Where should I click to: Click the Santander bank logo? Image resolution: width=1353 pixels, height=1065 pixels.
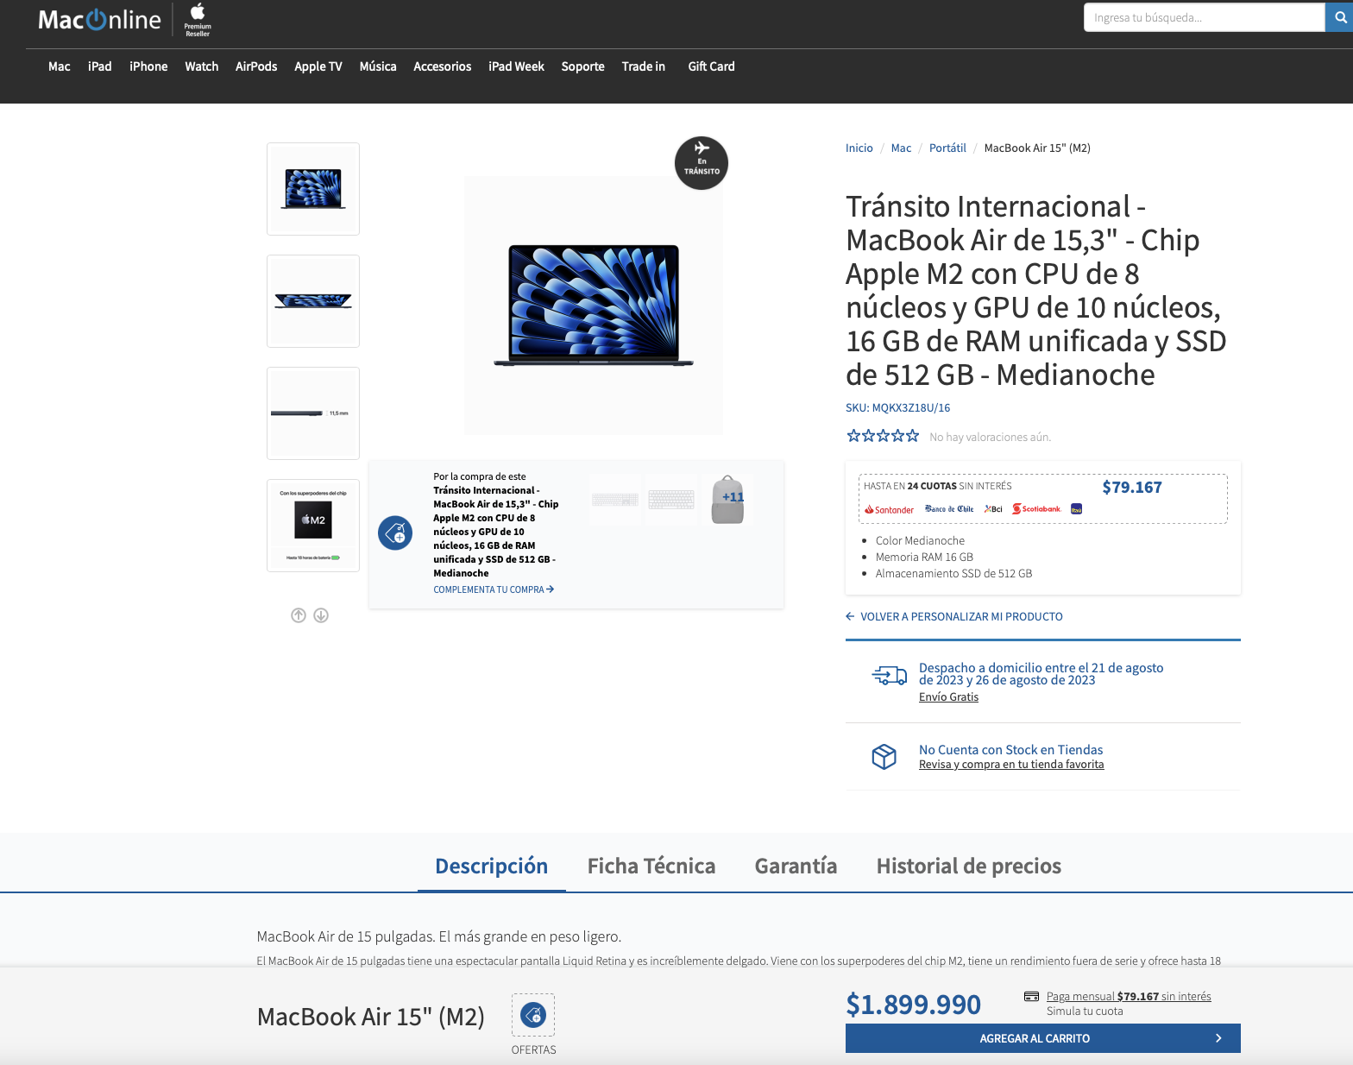point(889,509)
